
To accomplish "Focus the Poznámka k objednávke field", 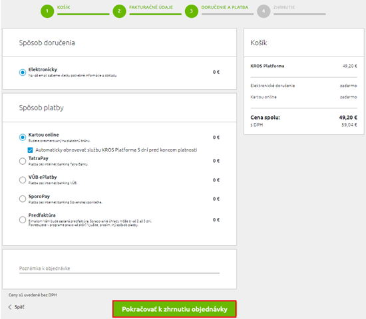I will tap(119, 268).
